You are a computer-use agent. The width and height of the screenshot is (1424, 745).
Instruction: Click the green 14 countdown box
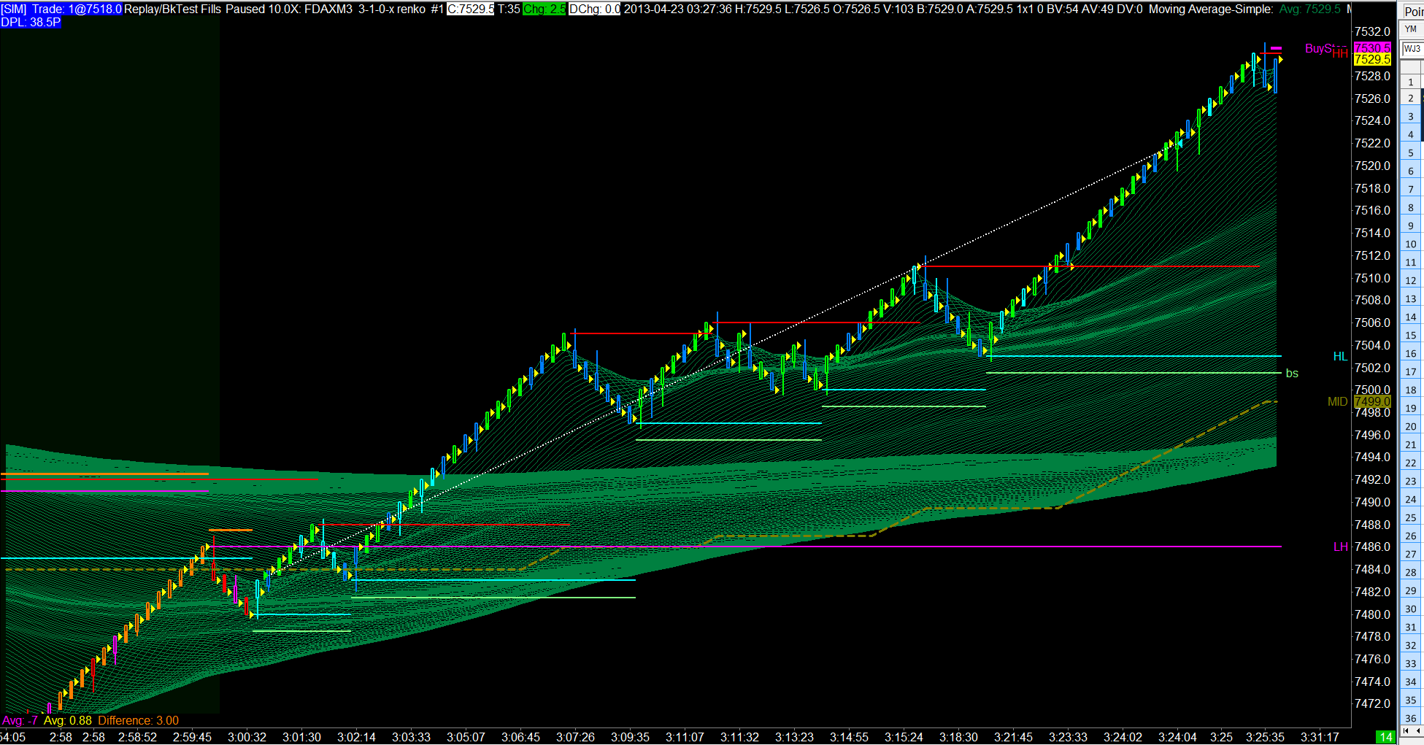tap(1385, 737)
